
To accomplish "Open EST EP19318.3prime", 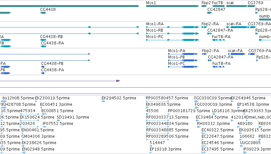I will (x=151, y=152).
